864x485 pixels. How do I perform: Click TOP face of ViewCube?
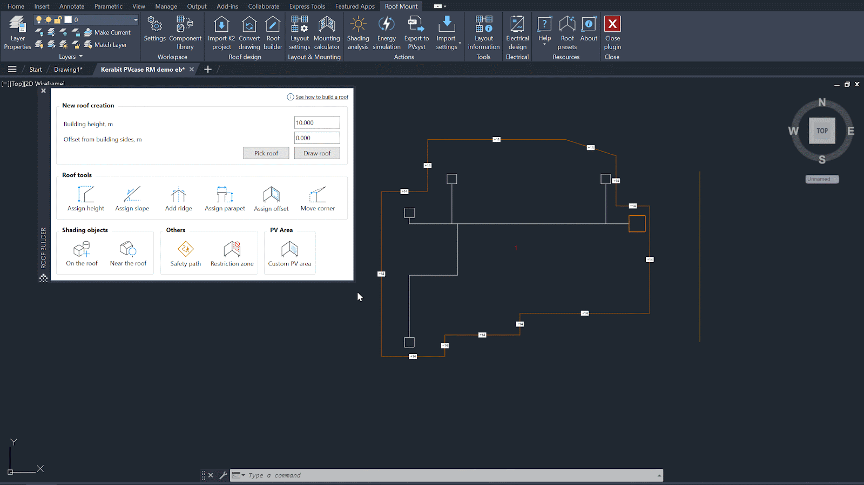[x=822, y=131]
